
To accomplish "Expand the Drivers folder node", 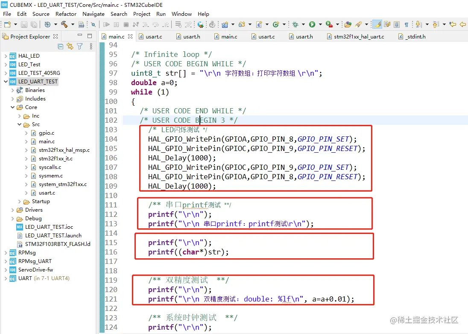I will pos(12,210).
